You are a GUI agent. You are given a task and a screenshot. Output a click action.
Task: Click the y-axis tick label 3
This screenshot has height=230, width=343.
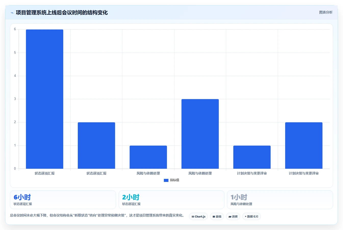pos(15,99)
